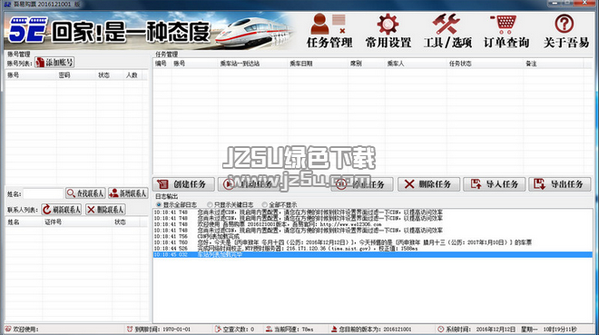Focus the 姓名 input field
This screenshot has width=599, height=335.
(44, 193)
